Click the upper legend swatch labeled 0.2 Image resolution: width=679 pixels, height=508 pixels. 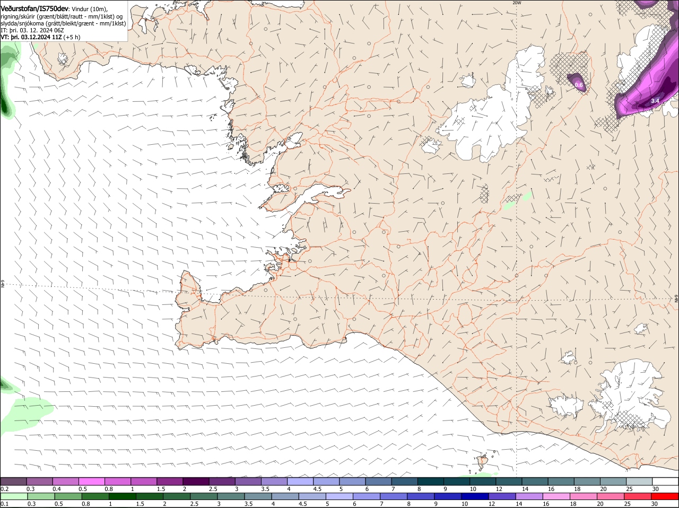pos(13,481)
